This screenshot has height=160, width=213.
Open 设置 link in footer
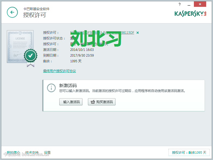pyautogui.click(x=47, y=153)
